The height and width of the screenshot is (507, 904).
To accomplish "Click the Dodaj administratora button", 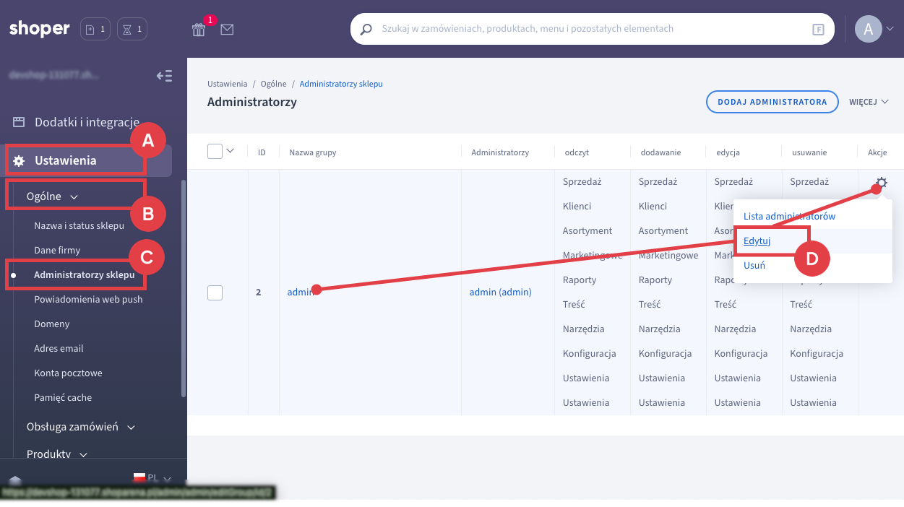I will point(772,102).
